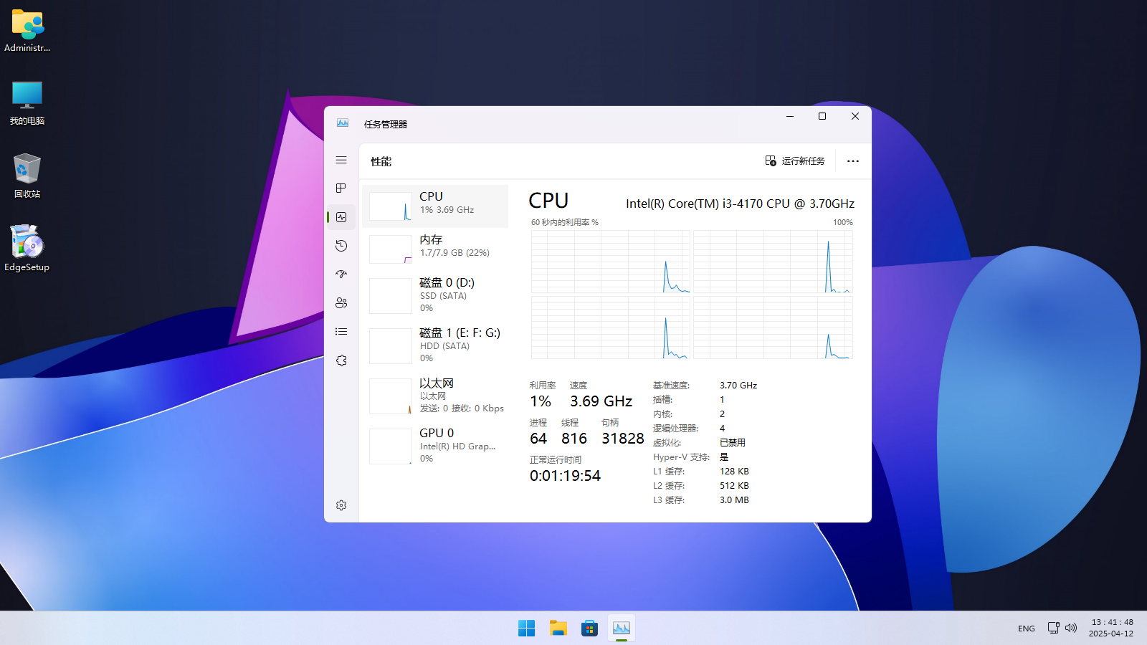
Task: Open the Windows Start button
Action: click(526, 629)
